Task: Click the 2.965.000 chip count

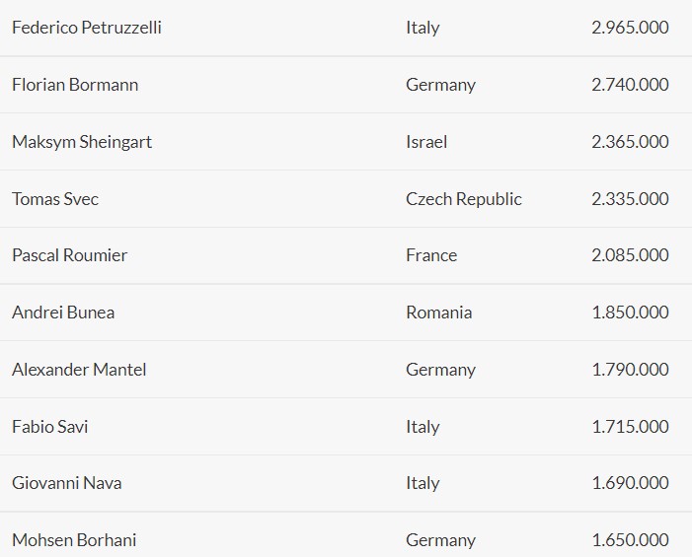Action: [x=630, y=28]
